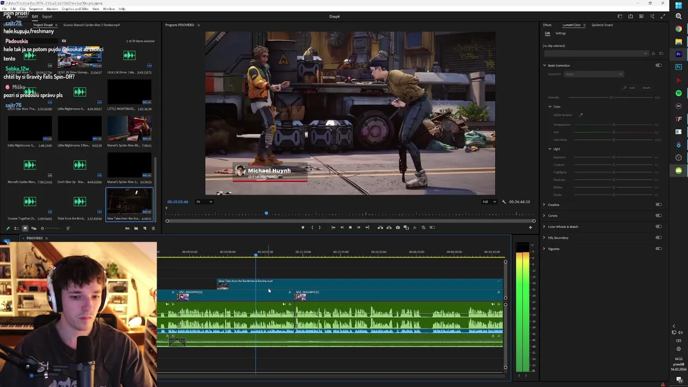Open the Sequence menu

(35, 9)
